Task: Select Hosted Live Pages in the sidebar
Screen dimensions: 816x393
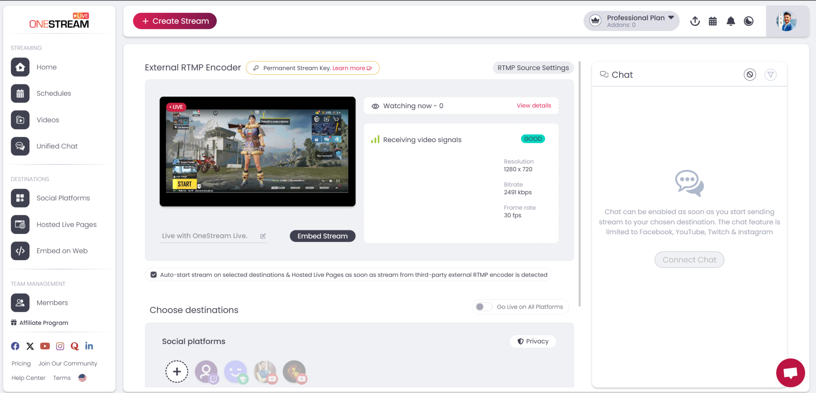Action: (x=66, y=224)
